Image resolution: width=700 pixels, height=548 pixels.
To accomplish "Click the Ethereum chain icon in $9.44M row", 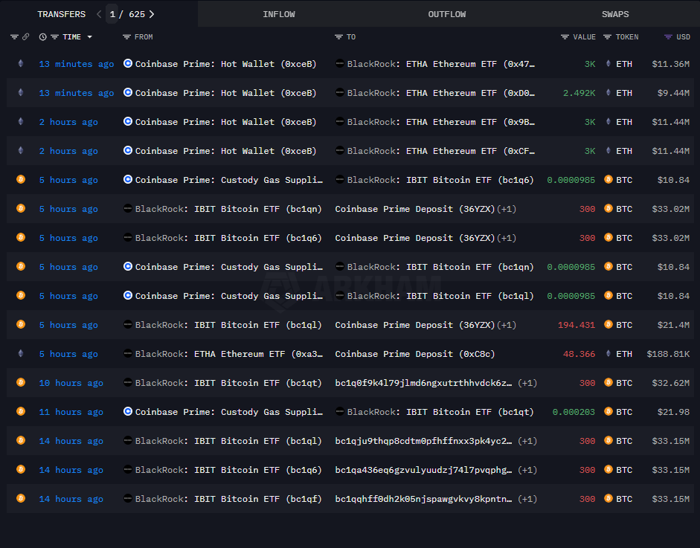I will pos(21,92).
